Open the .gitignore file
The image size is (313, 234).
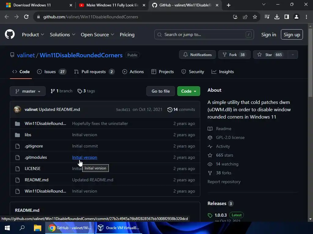34,146
